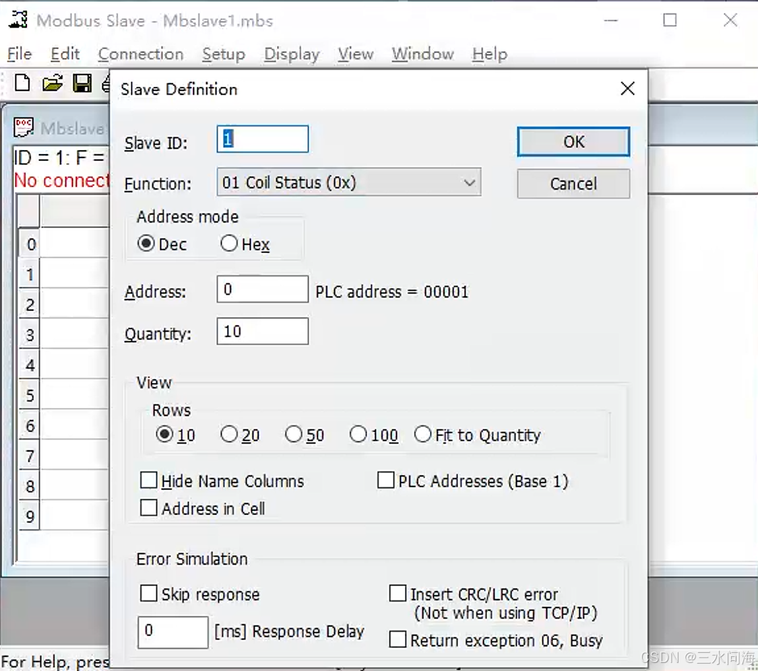Cancel the Slave Definition dialog
This screenshot has width=758, height=671.
point(573,184)
